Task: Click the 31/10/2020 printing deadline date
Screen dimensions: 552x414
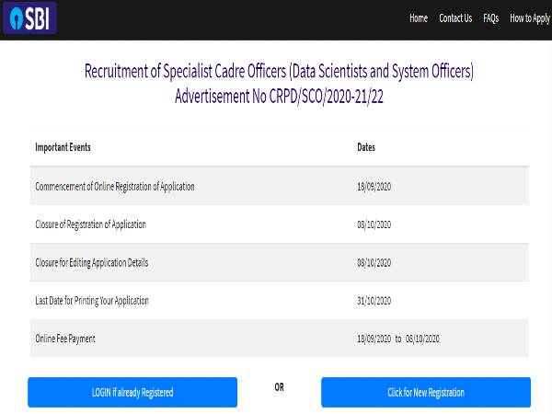Action: (x=374, y=301)
